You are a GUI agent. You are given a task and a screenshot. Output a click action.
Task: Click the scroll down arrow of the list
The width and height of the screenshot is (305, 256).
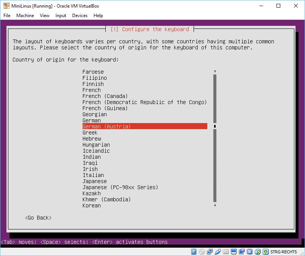tap(215, 205)
